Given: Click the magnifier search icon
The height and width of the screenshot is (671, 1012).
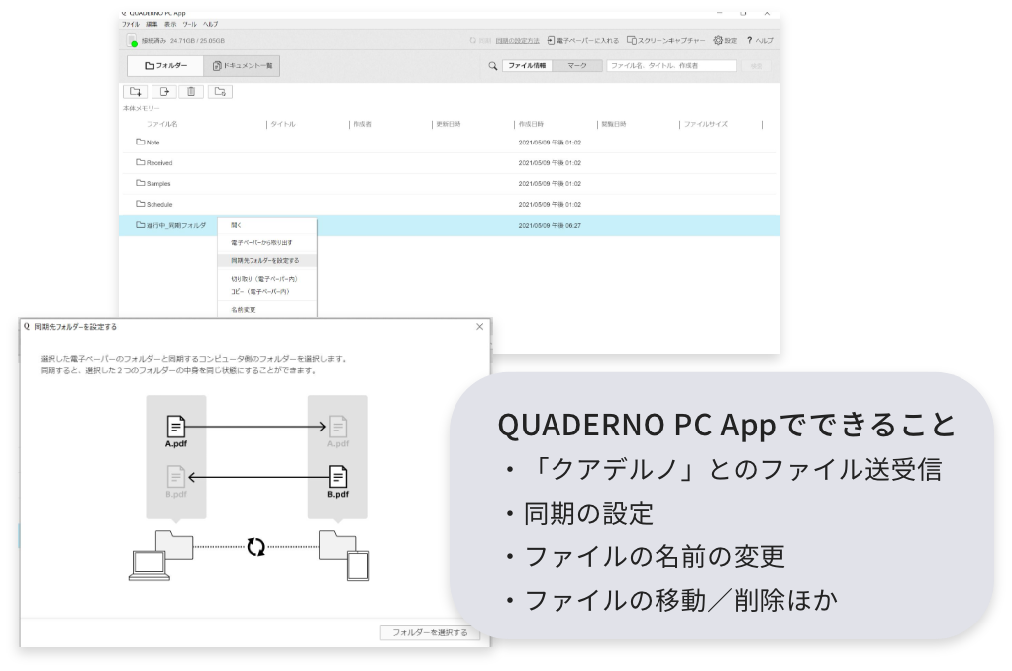Looking at the screenshot, I should 492,66.
